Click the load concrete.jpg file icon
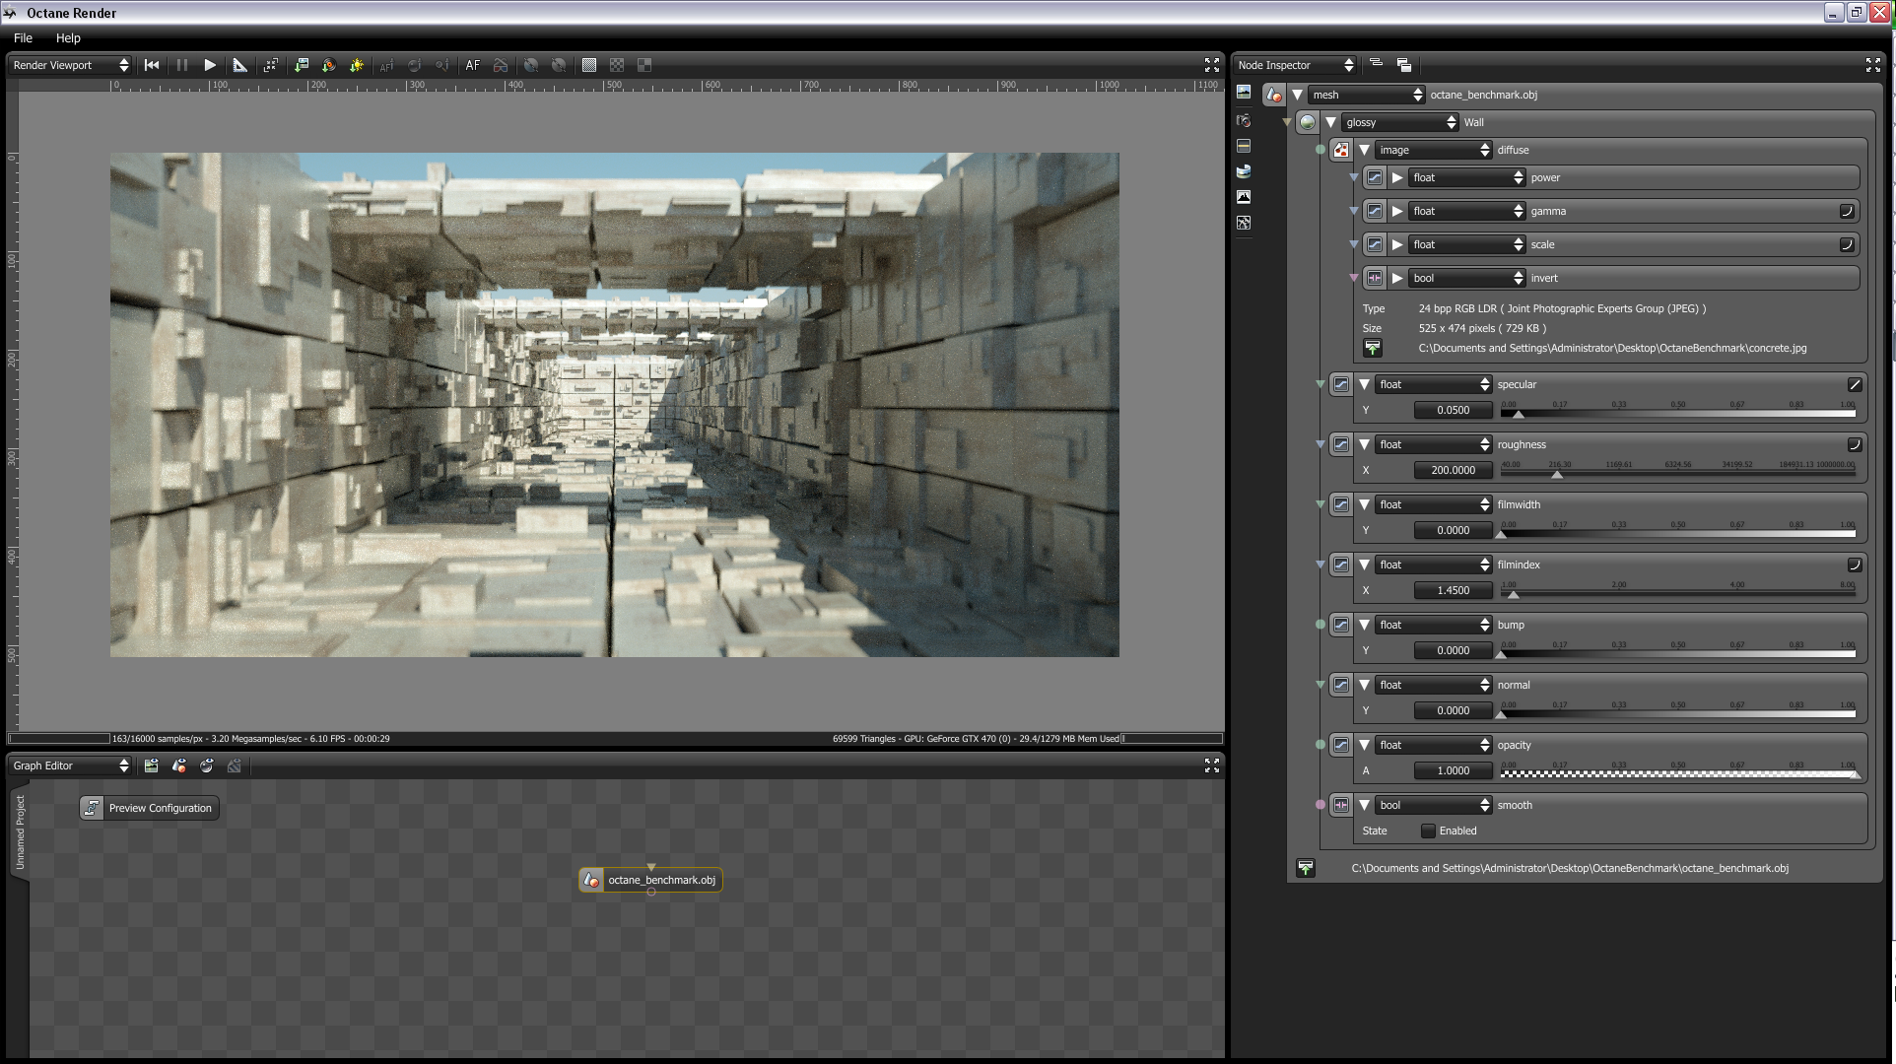 pos(1373,348)
